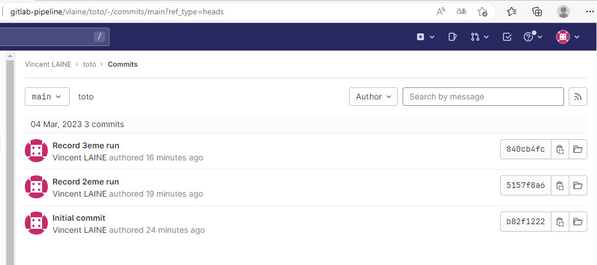Click Vincent LAINE under Record 3eme run
597x265 pixels.
click(80, 158)
